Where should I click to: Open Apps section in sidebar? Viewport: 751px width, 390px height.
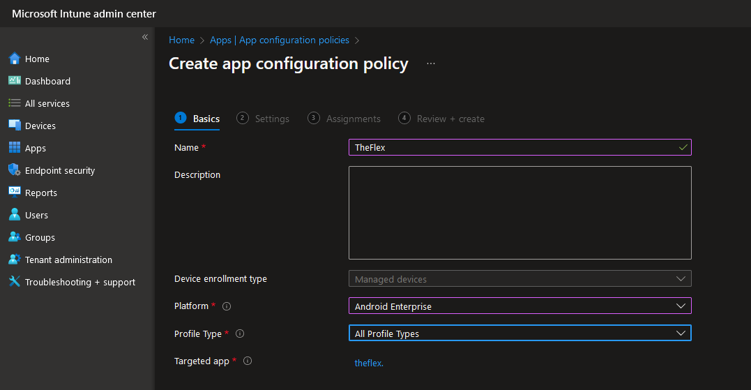click(36, 149)
